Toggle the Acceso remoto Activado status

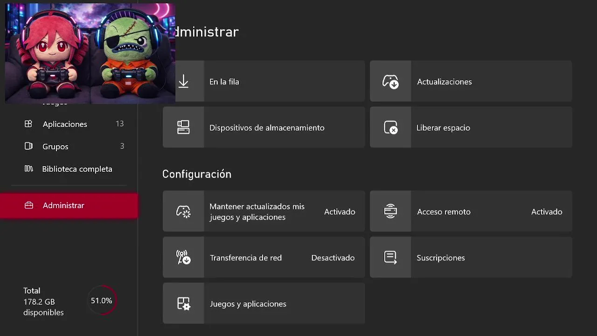coord(547,212)
